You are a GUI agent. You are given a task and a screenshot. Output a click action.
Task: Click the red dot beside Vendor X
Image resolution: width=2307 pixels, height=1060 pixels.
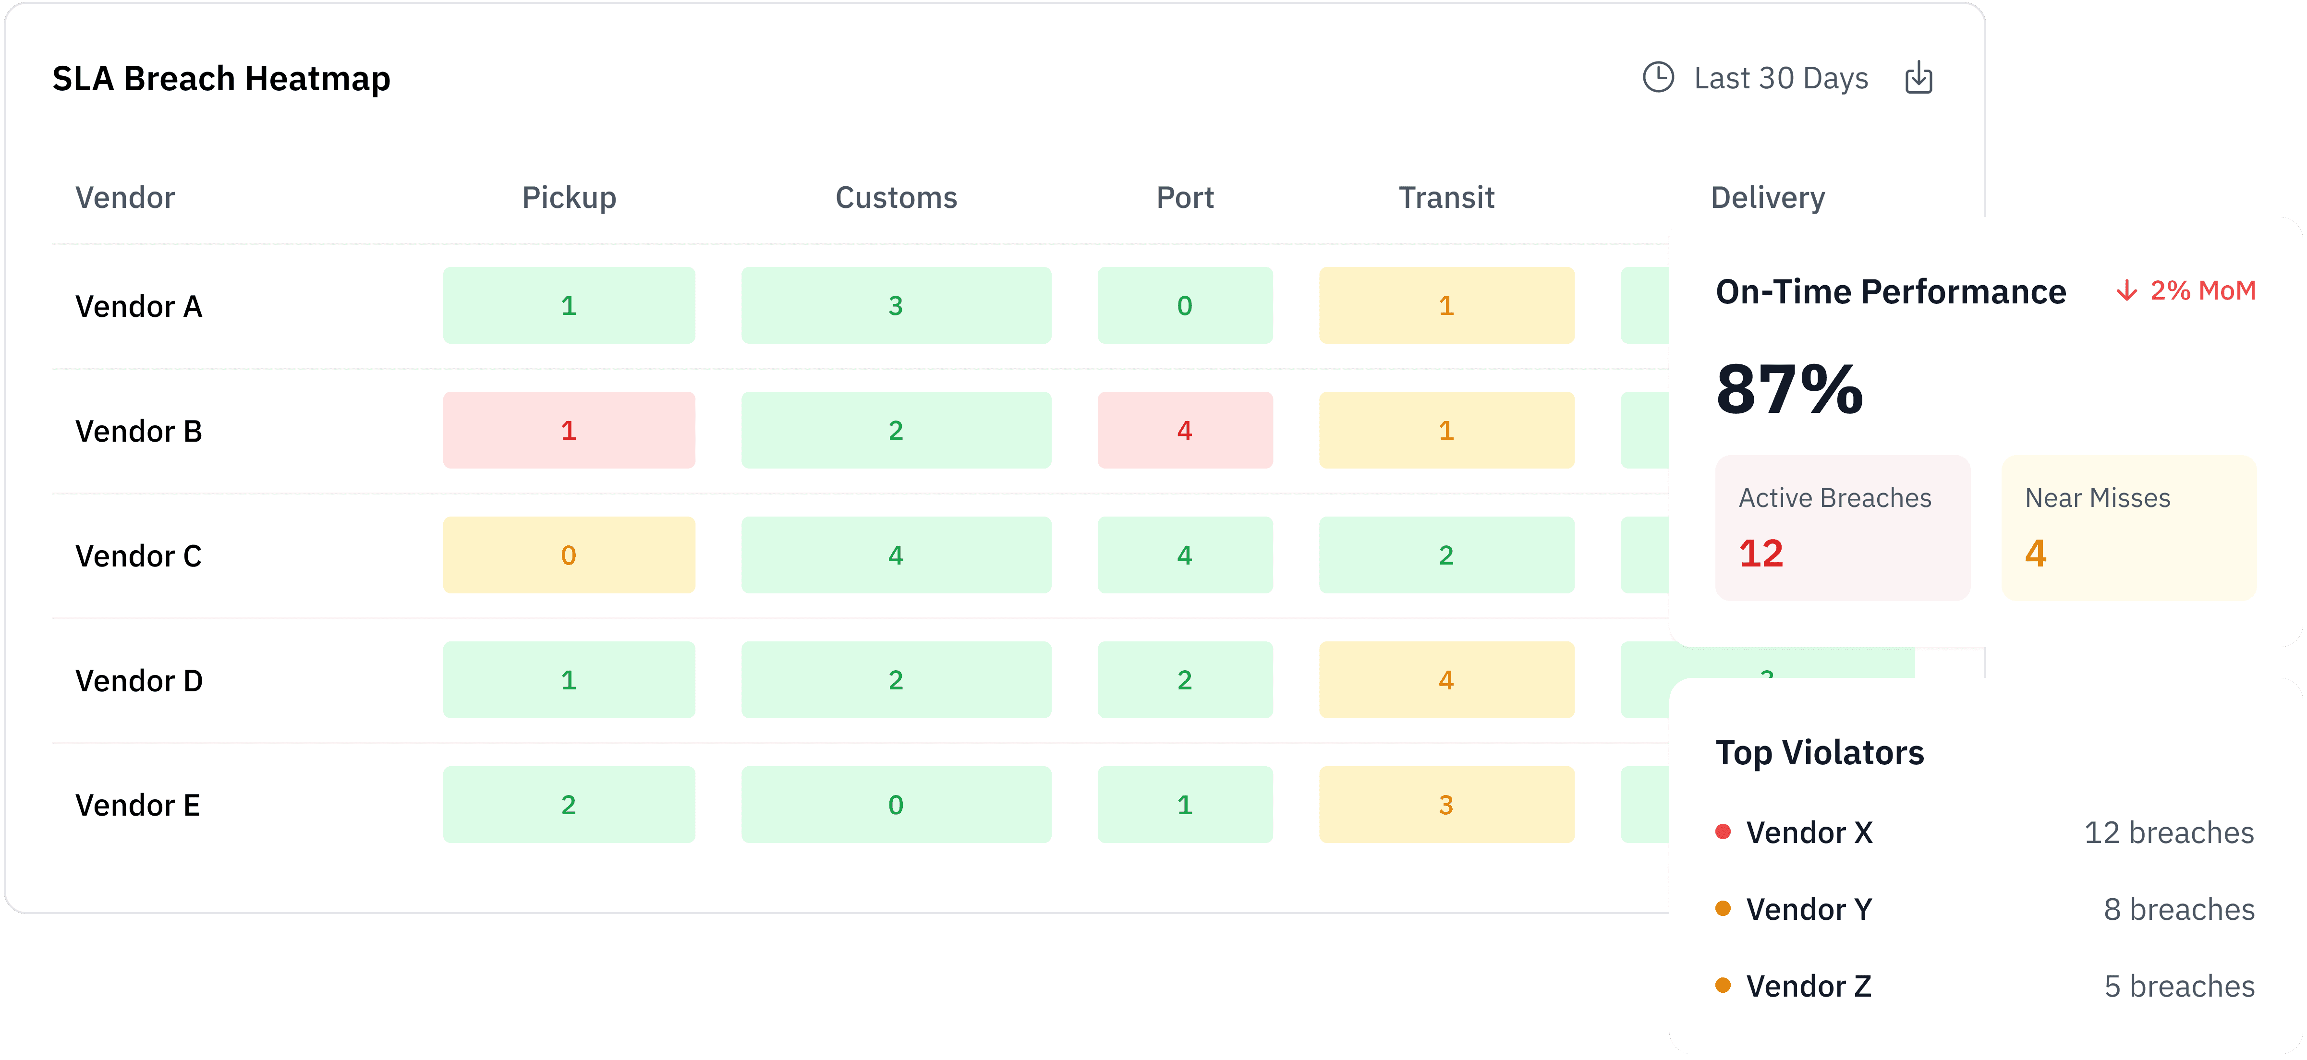[x=1722, y=831]
